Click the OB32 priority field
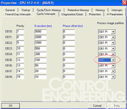This screenshot has height=109, width=127. [20, 43]
